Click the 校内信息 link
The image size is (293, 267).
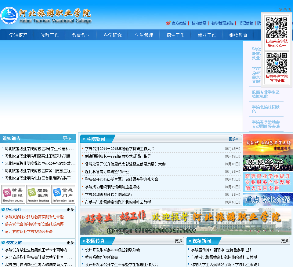(x=199, y=23)
